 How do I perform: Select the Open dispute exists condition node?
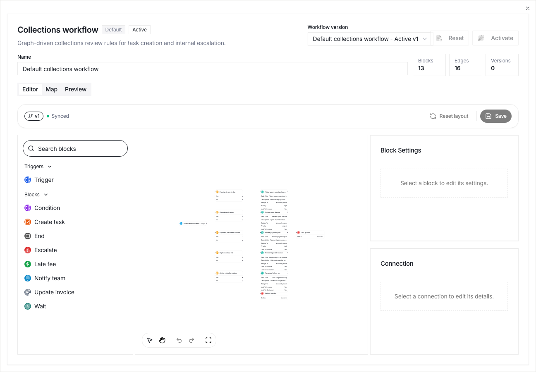click(229, 216)
